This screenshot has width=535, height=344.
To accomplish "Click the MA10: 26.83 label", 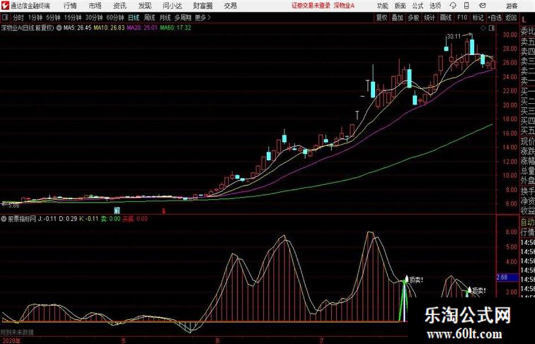I will coord(109,28).
